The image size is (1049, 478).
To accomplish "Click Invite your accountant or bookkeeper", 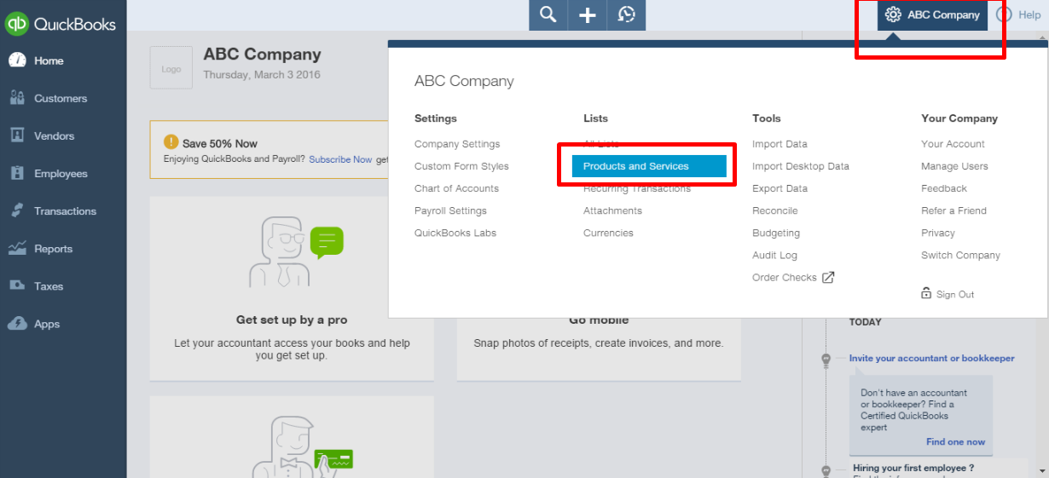I will (932, 358).
